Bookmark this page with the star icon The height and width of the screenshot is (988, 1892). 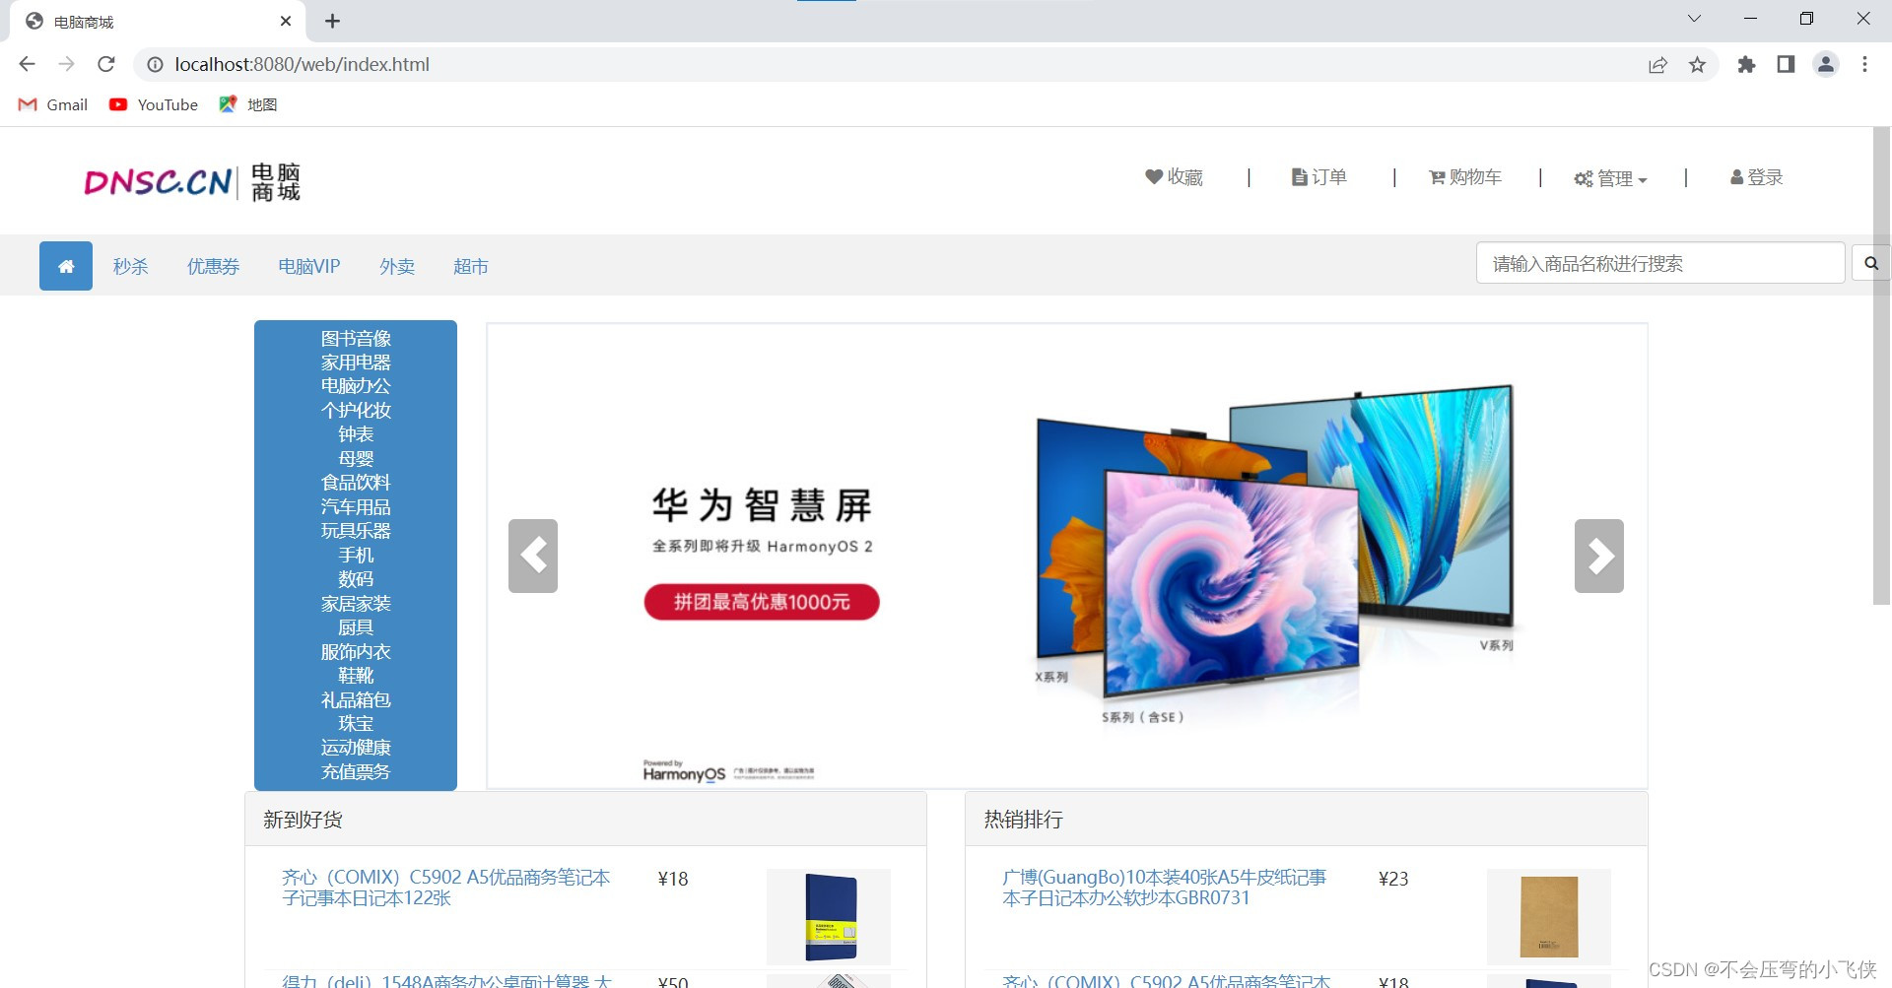(x=1697, y=64)
